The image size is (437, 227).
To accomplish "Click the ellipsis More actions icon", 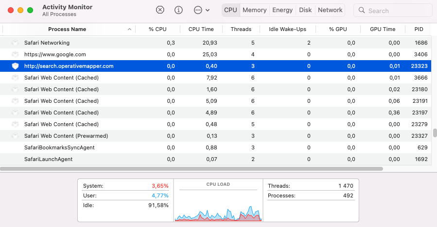I will point(198,10).
